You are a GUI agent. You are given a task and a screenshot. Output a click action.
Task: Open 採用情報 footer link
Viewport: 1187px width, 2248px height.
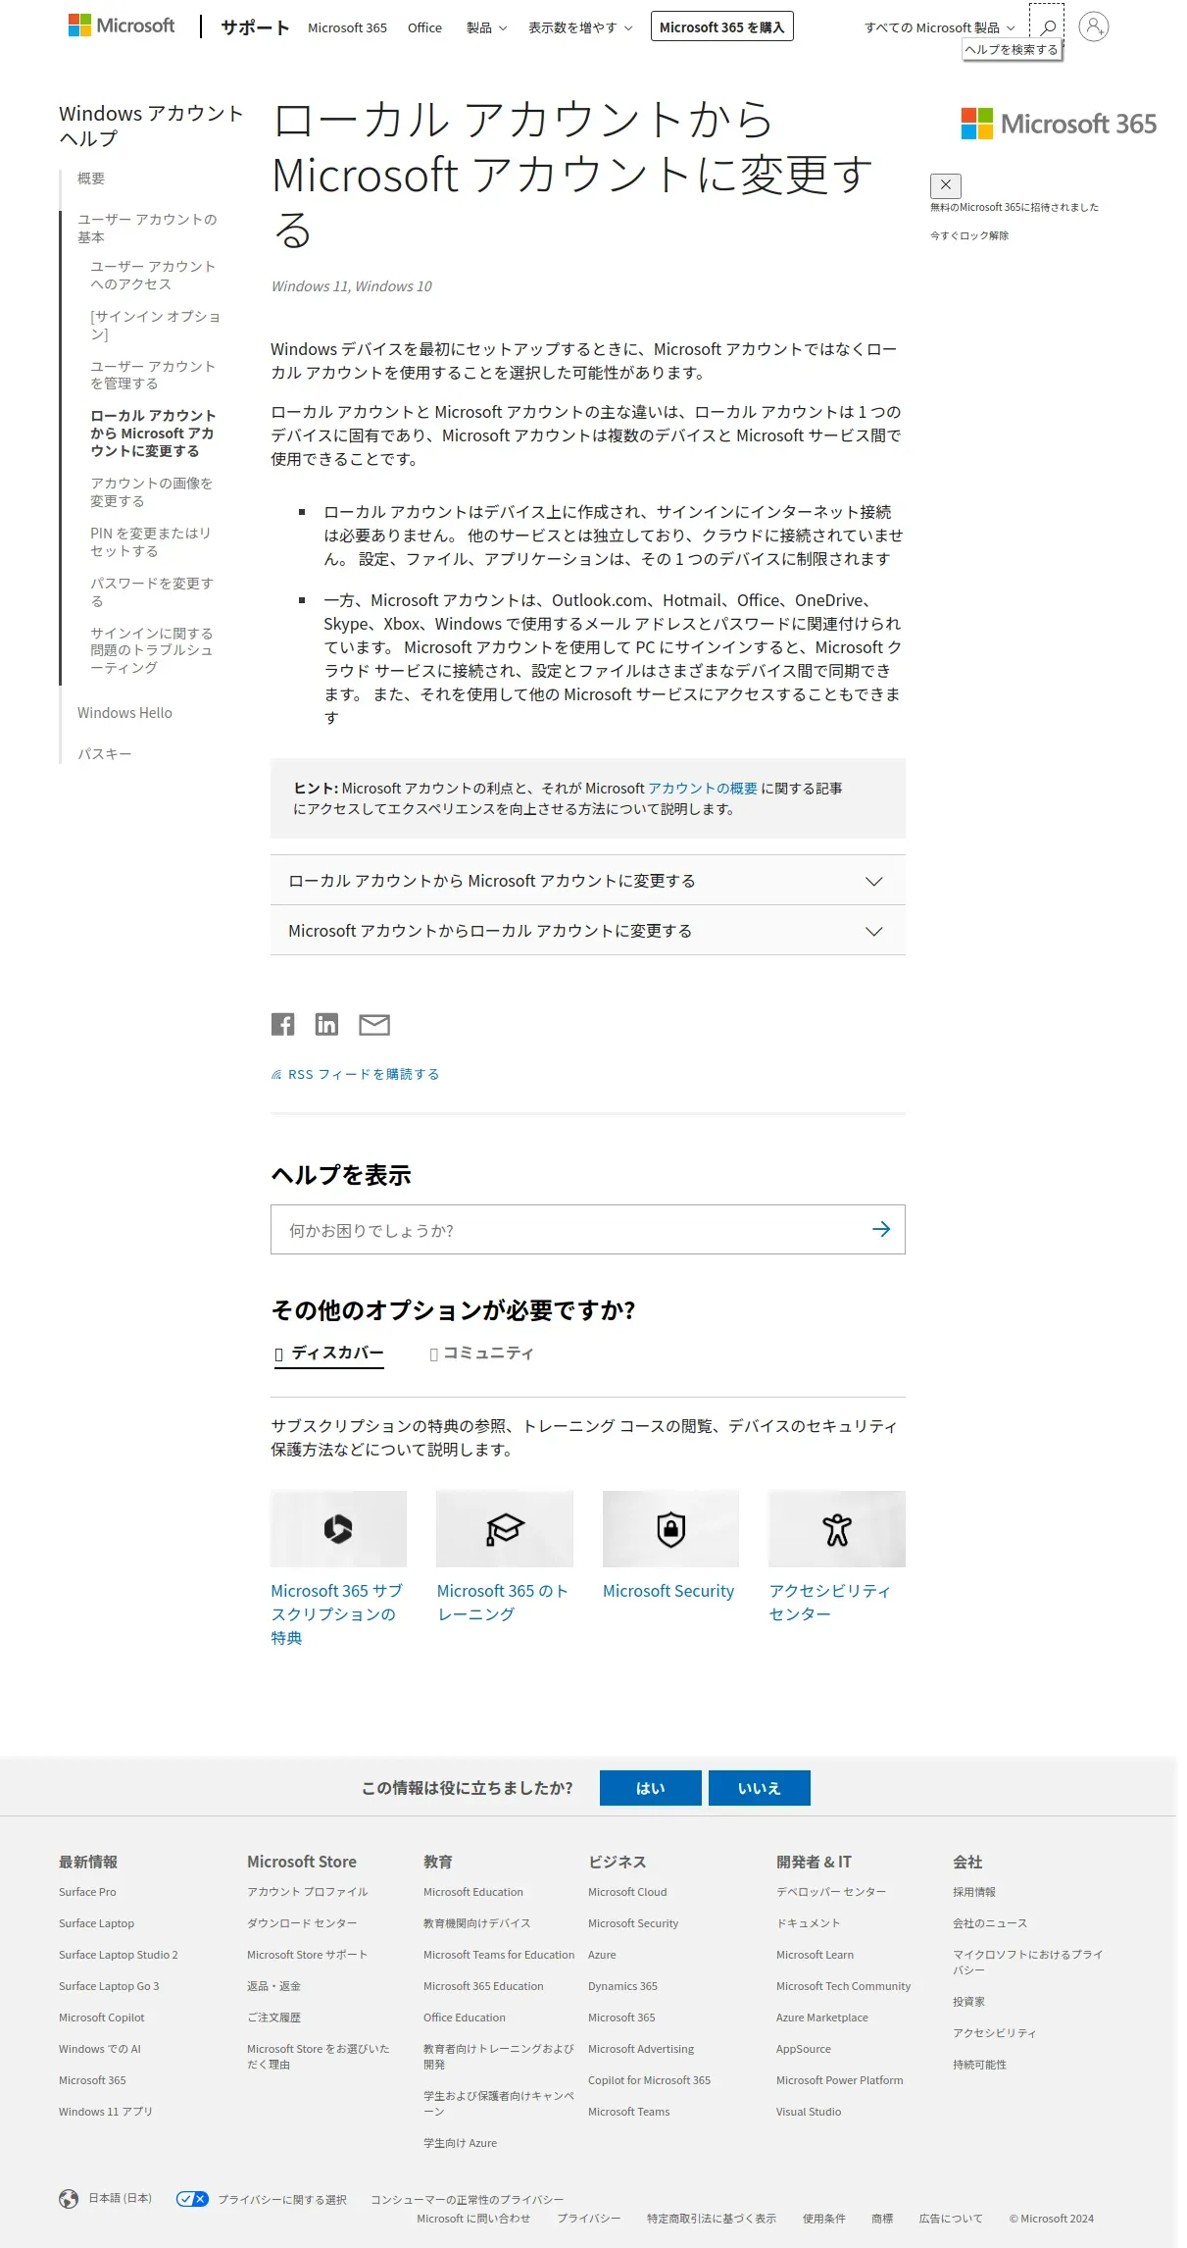974,1892
